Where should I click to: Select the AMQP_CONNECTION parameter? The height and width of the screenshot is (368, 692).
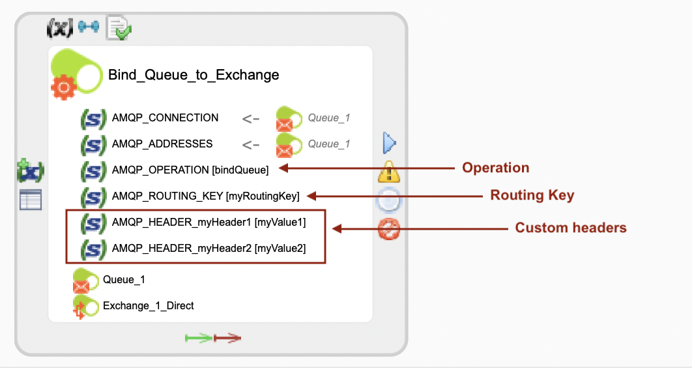coord(165,118)
